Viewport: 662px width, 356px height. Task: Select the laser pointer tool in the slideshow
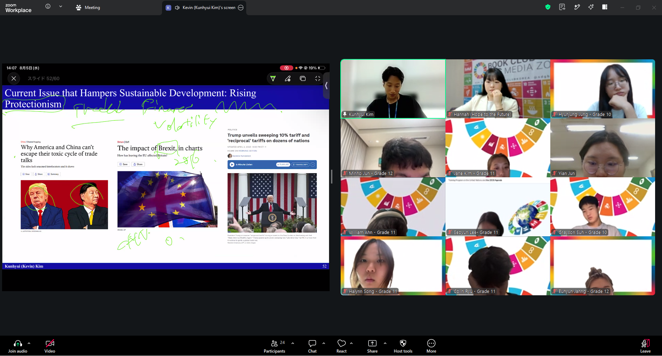273,79
